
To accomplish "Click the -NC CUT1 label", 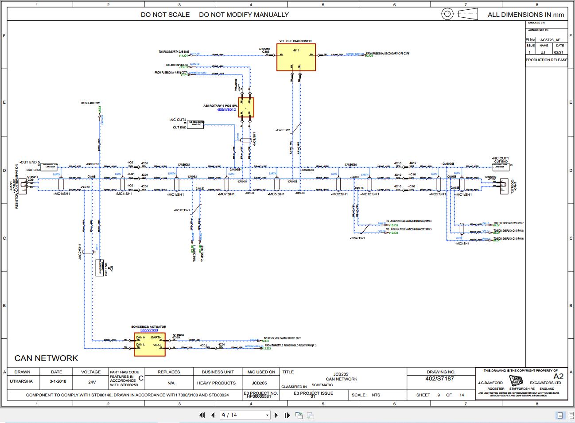I will (x=501, y=158).
